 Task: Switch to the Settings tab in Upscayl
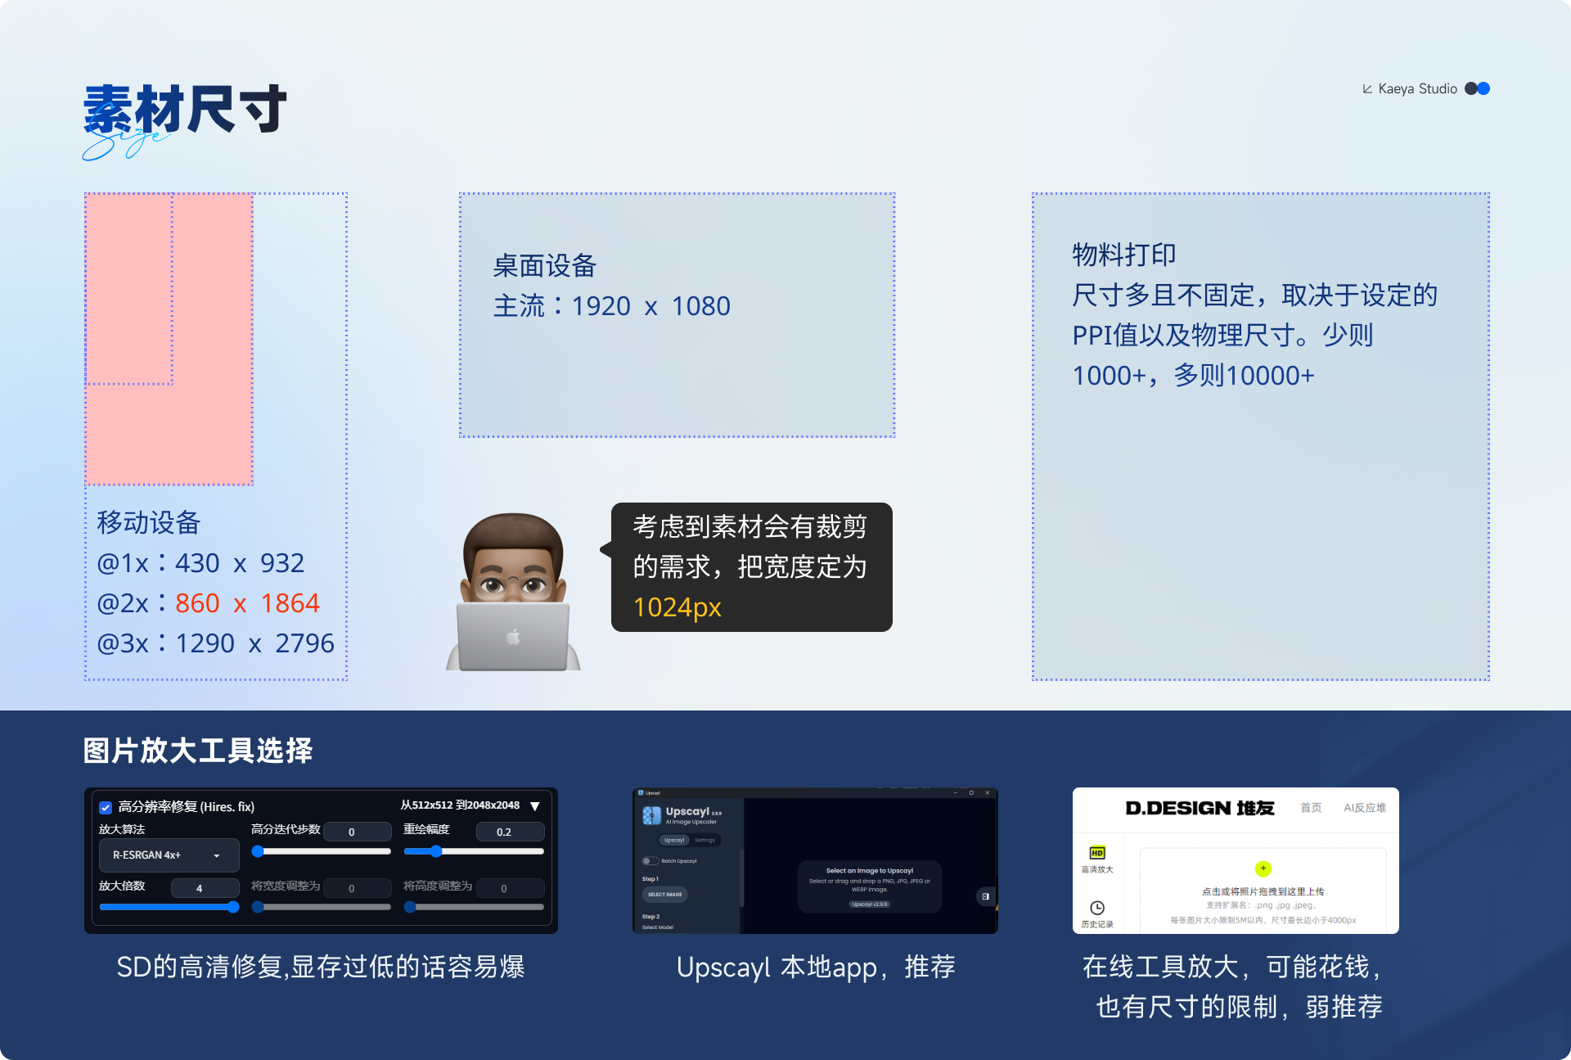point(705,840)
